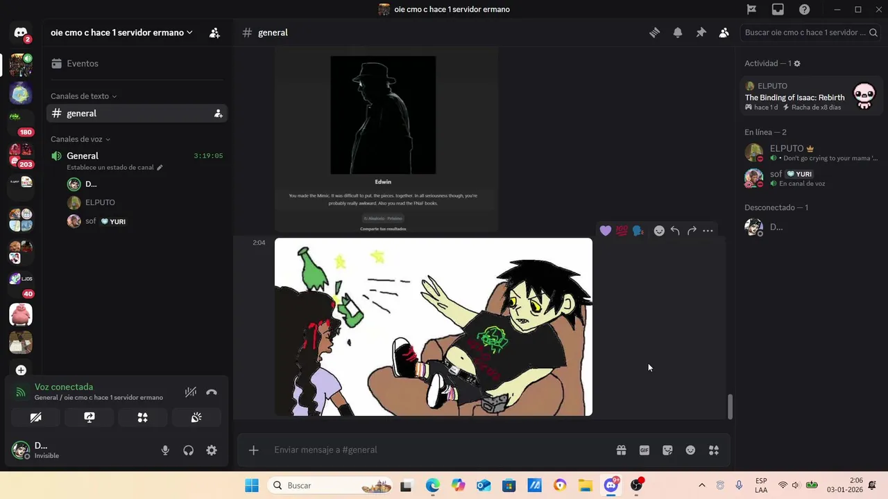Invite people icon next to server name

[214, 33]
